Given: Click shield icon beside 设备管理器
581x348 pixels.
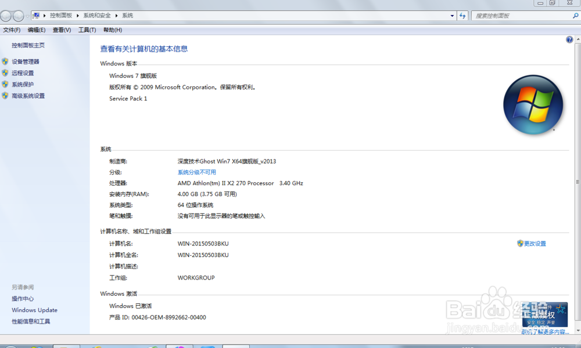Looking at the screenshot, I should [5, 61].
